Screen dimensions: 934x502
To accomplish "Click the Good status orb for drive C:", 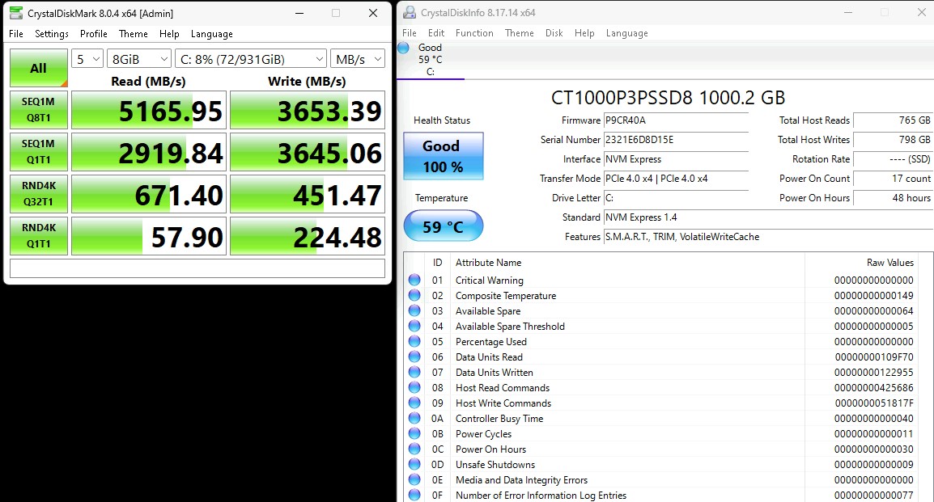I will [x=403, y=48].
